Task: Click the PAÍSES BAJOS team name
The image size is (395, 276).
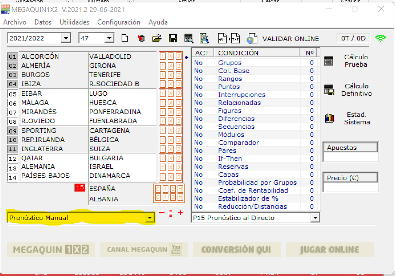Action: click(x=45, y=176)
